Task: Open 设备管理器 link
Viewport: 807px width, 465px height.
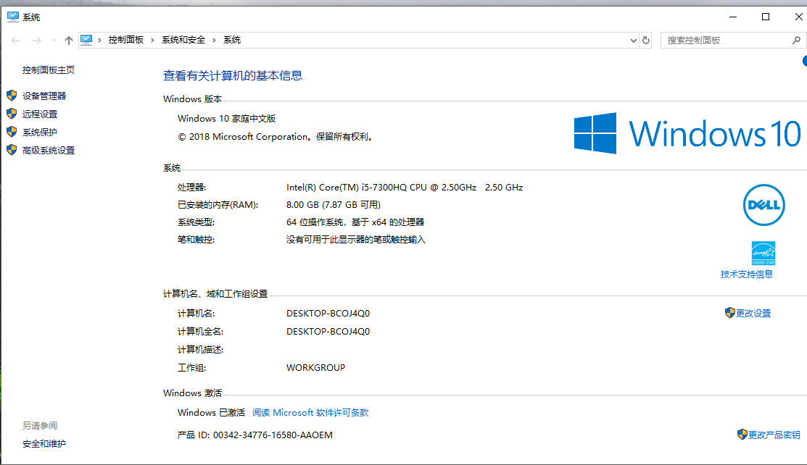Action: (x=44, y=96)
